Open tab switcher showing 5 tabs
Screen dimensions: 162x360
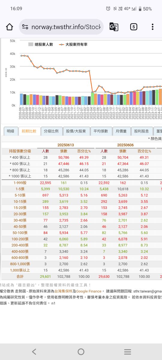pyautogui.click(x=133, y=27)
